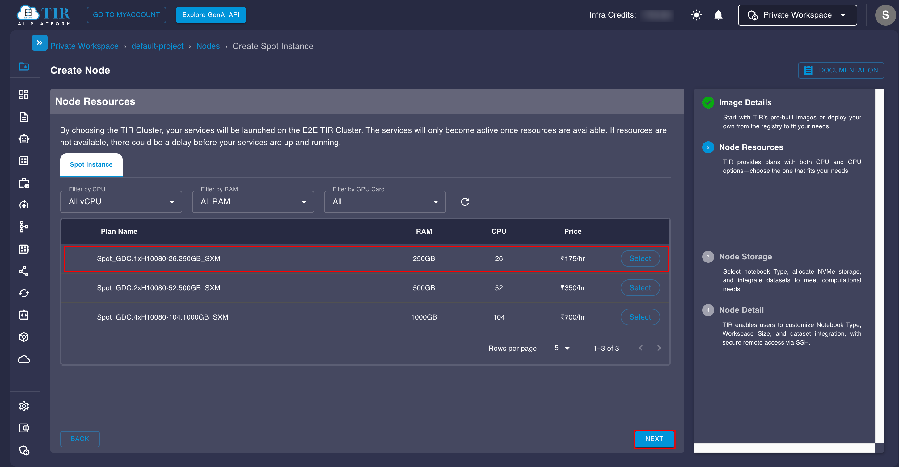
Task: Click the BACK button
Action: click(x=80, y=439)
